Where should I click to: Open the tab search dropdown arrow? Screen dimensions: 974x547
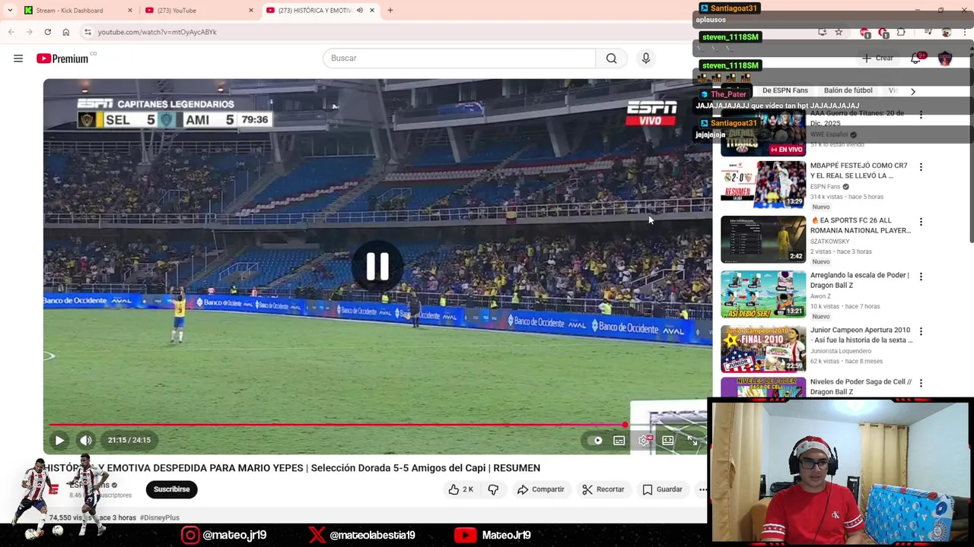(10, 11)
